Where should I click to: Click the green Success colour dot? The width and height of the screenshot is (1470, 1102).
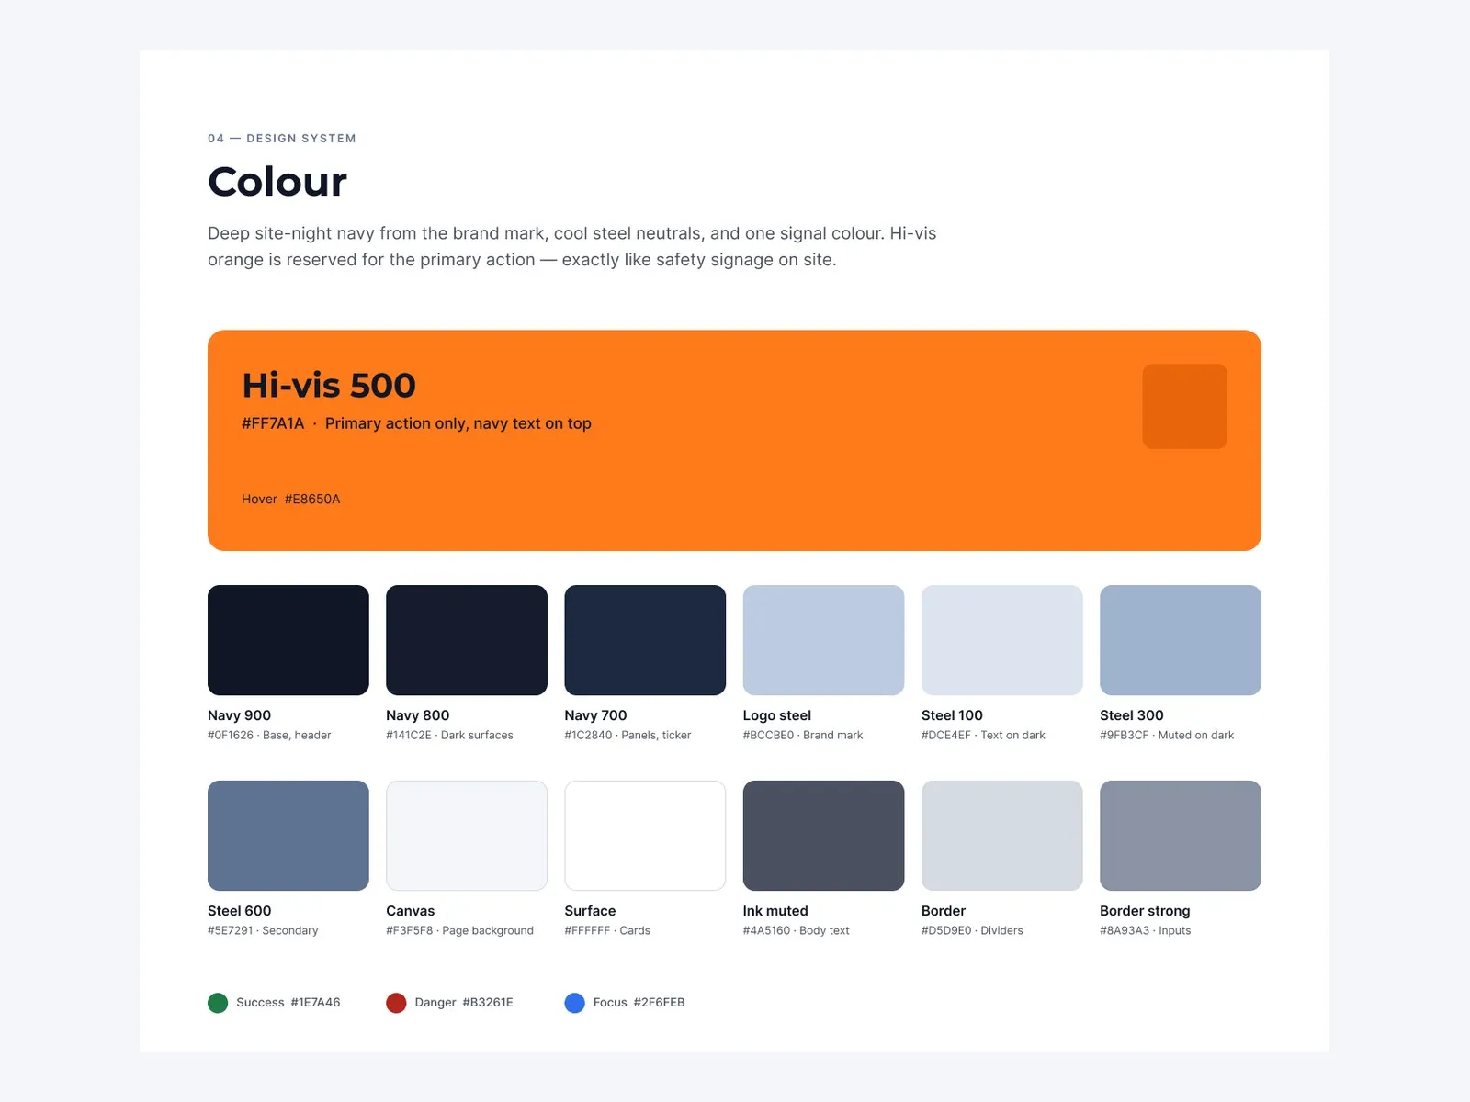218,1003
